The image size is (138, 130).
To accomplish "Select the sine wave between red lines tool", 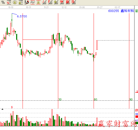I will coord(33,2).
